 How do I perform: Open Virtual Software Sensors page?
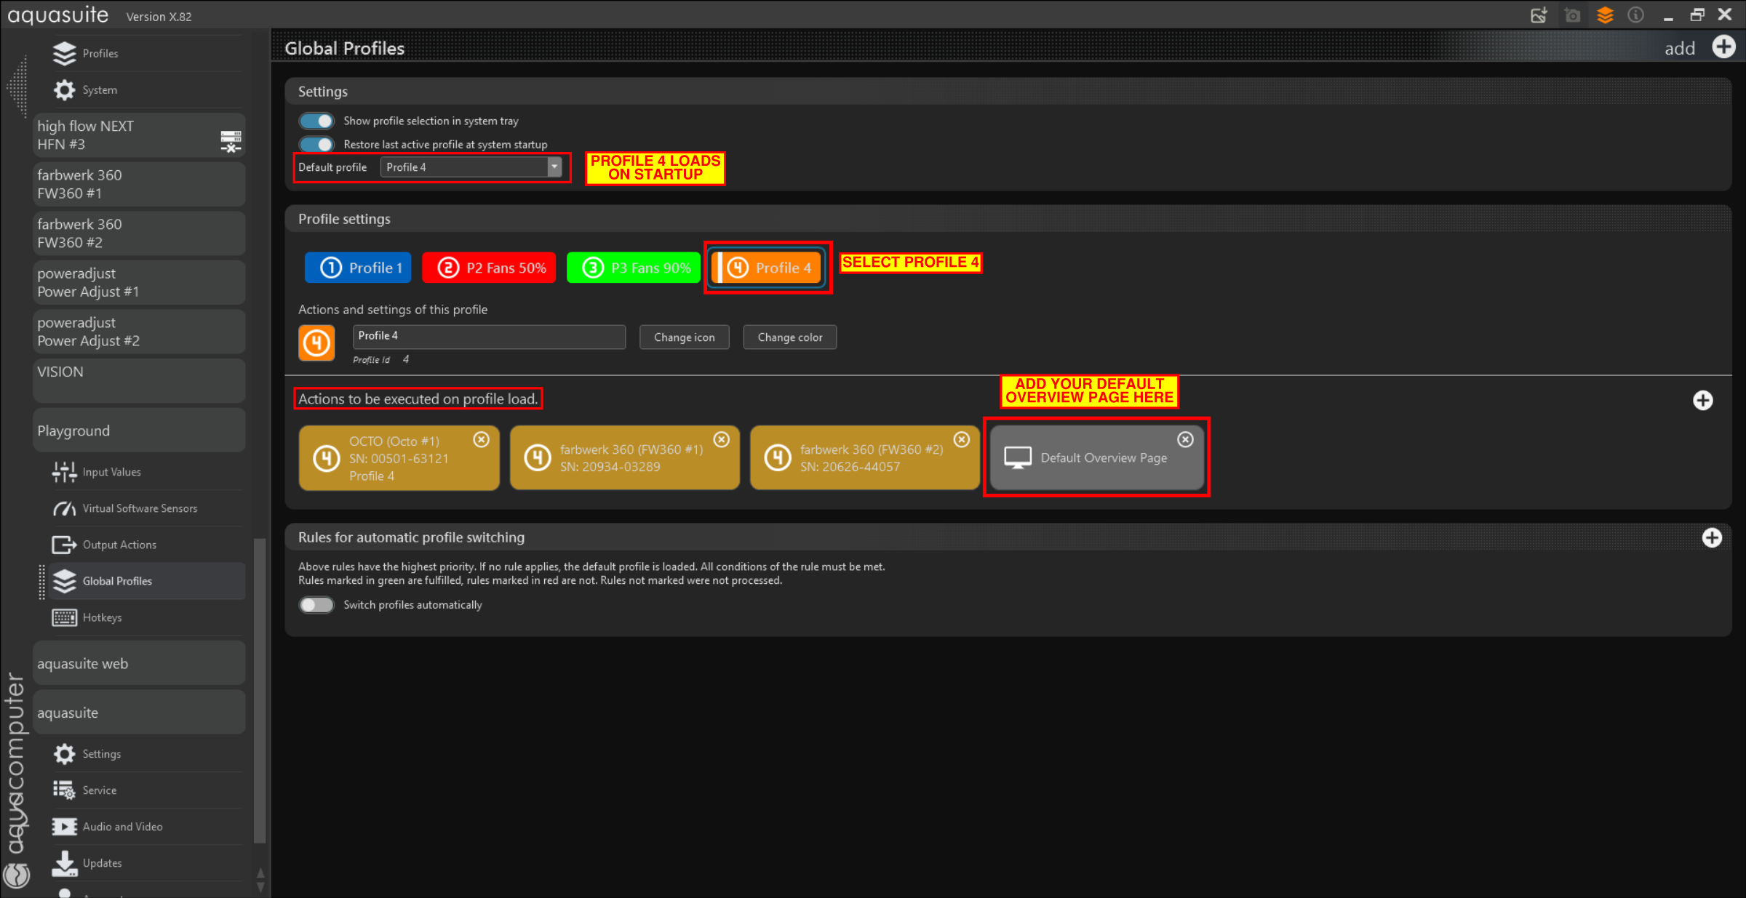[139, 508]
